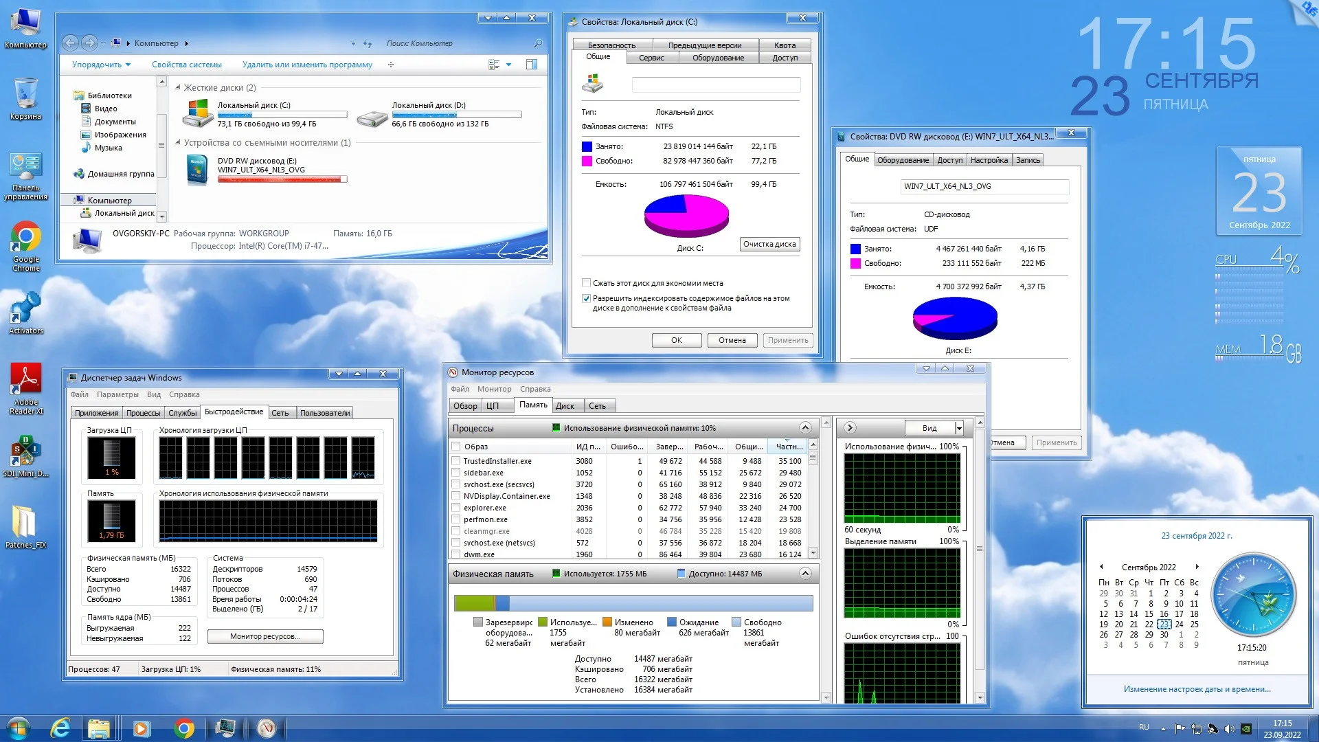
Task: Uncheck allow indexing file contents checkbox
Action: pos(586,299)
